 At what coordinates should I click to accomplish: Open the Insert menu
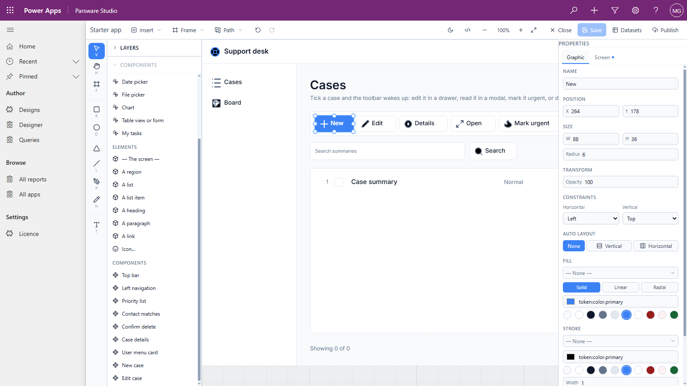click(x=146, y=30)
